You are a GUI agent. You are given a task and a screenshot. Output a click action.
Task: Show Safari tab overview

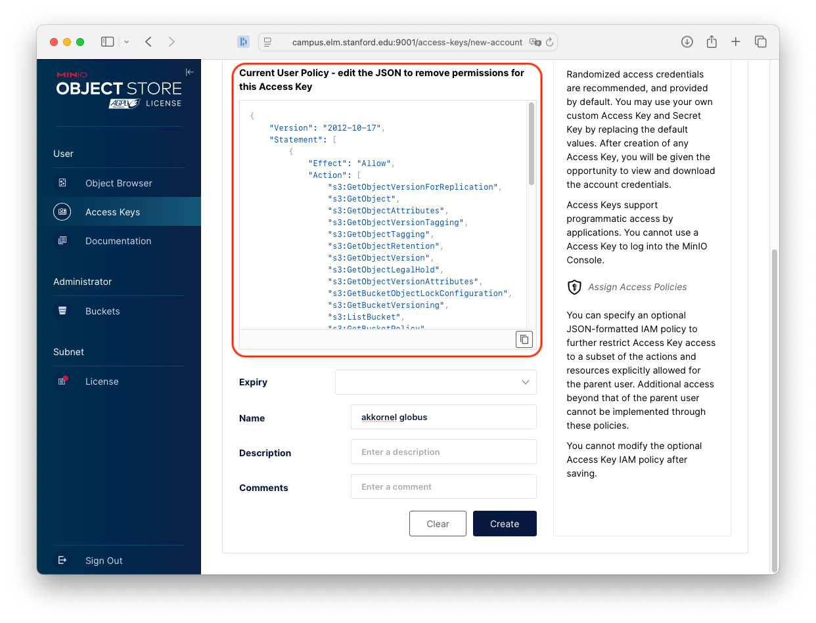[760, 41]
